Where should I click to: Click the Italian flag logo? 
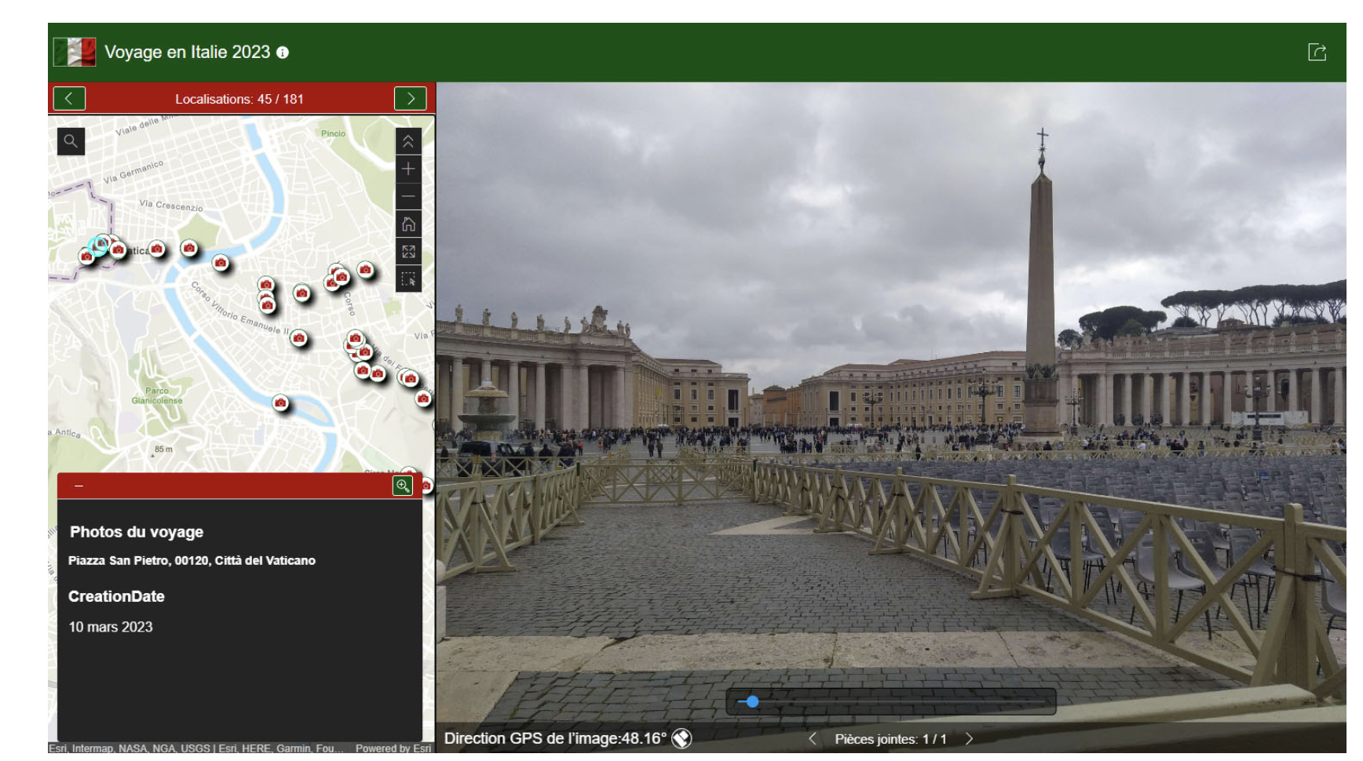coord(75,53)
